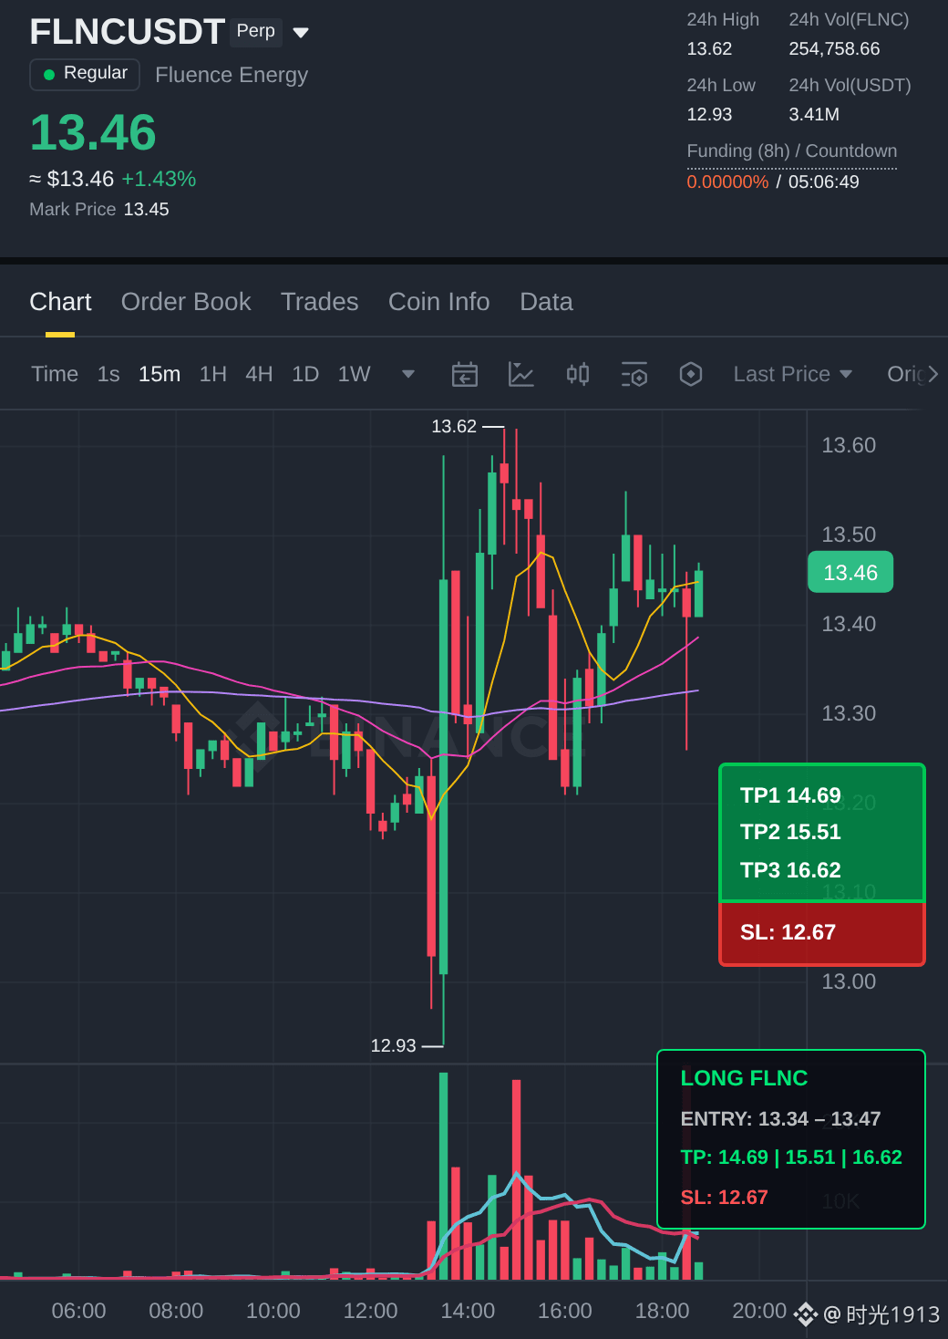
Task: Tap the 12.93 low price marker
Action: [393, 1046]
